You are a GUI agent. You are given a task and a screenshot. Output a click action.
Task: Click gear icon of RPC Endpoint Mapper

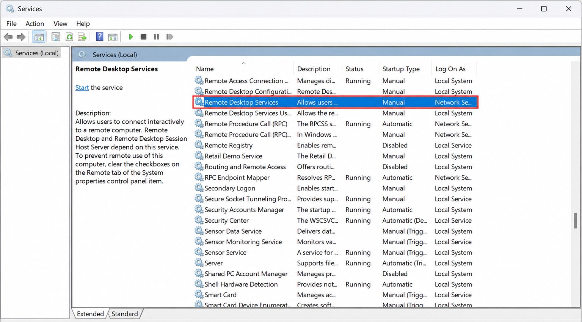click(199, 177)
